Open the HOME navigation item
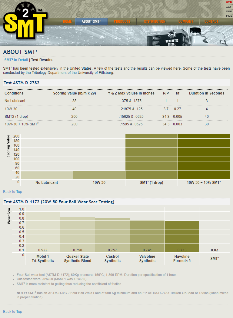Viewport: 233px width, 318px height. (67, 22)
